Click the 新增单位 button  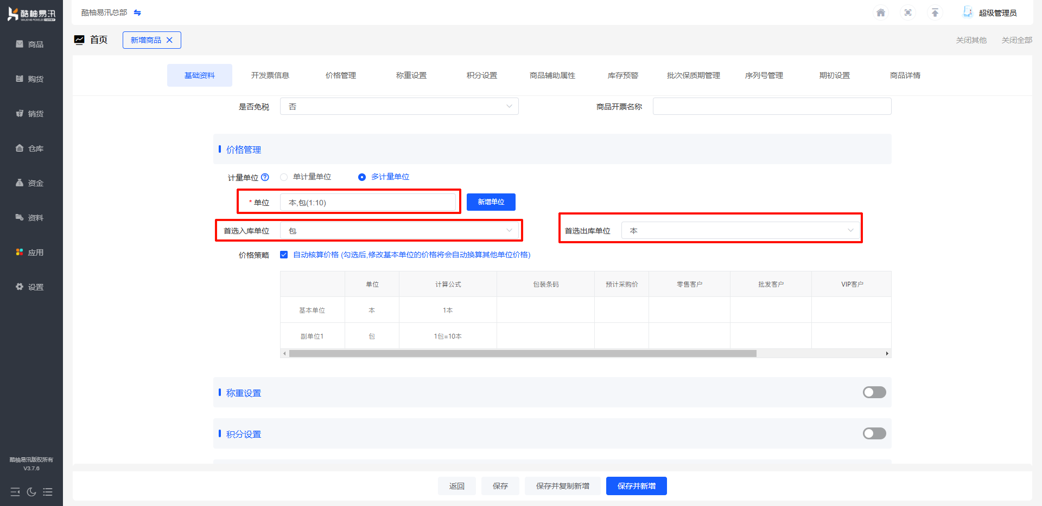[x=491, y=202]
